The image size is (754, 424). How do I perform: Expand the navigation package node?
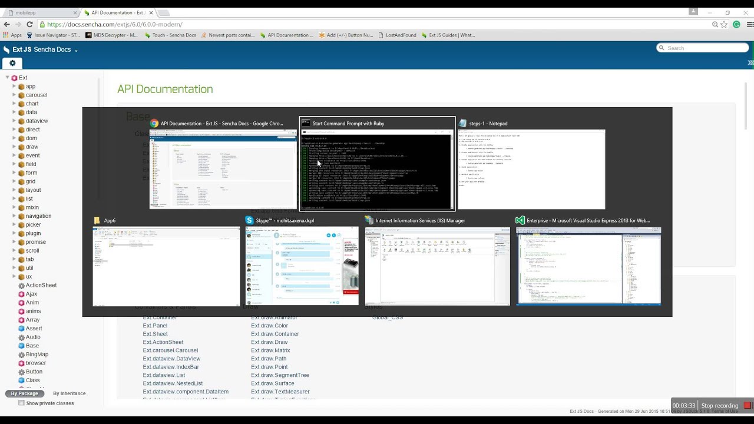(x=14, y=216)
